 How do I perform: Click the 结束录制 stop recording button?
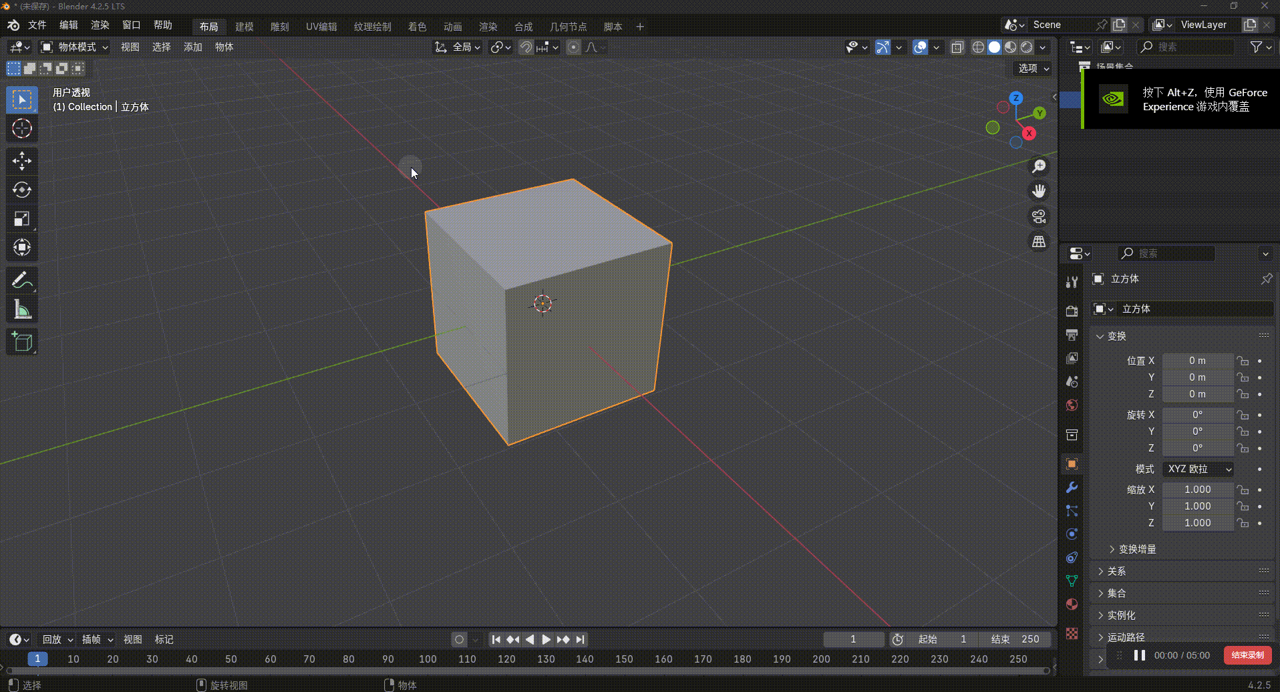point(1247,655)
